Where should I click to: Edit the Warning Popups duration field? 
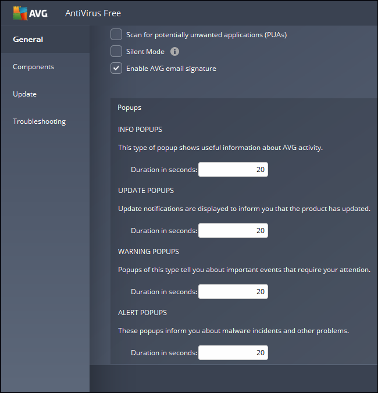click(x=233, y=291)
